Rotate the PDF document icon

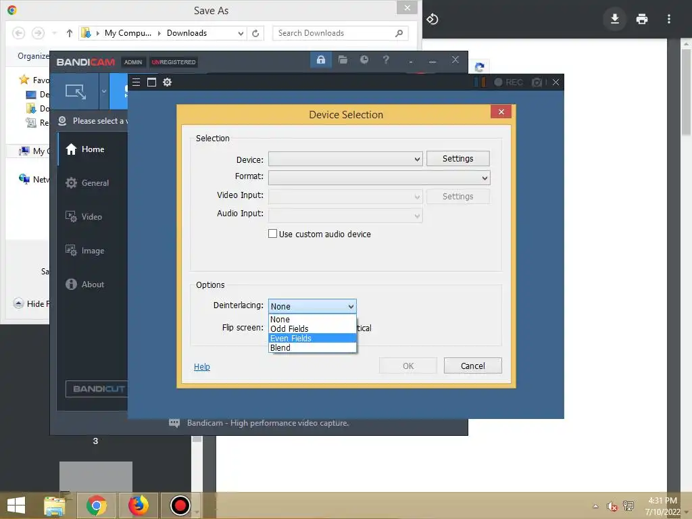432,19
